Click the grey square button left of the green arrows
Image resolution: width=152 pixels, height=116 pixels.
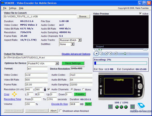pos(110,107)
